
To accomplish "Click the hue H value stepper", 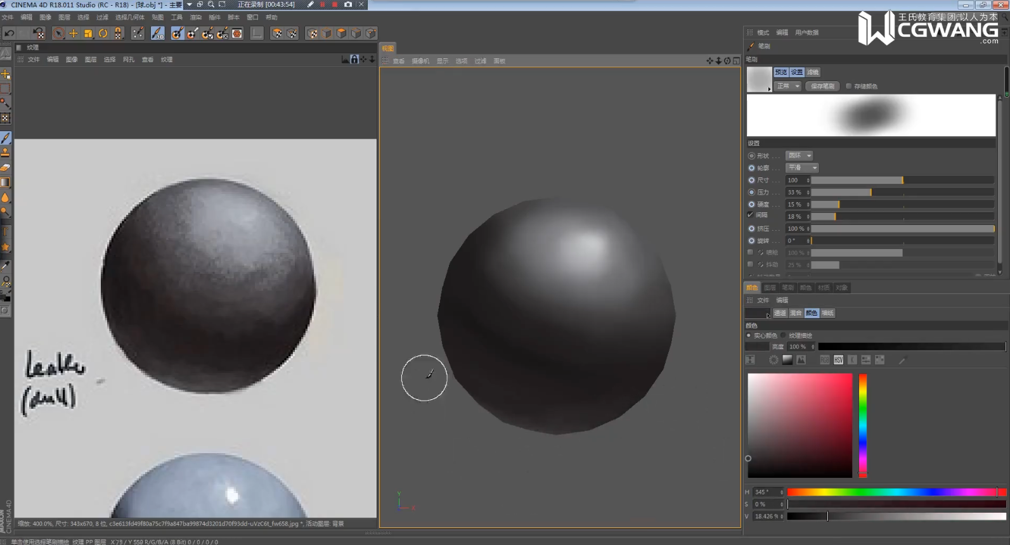I will pyautogui.click(x=781, y=492).
